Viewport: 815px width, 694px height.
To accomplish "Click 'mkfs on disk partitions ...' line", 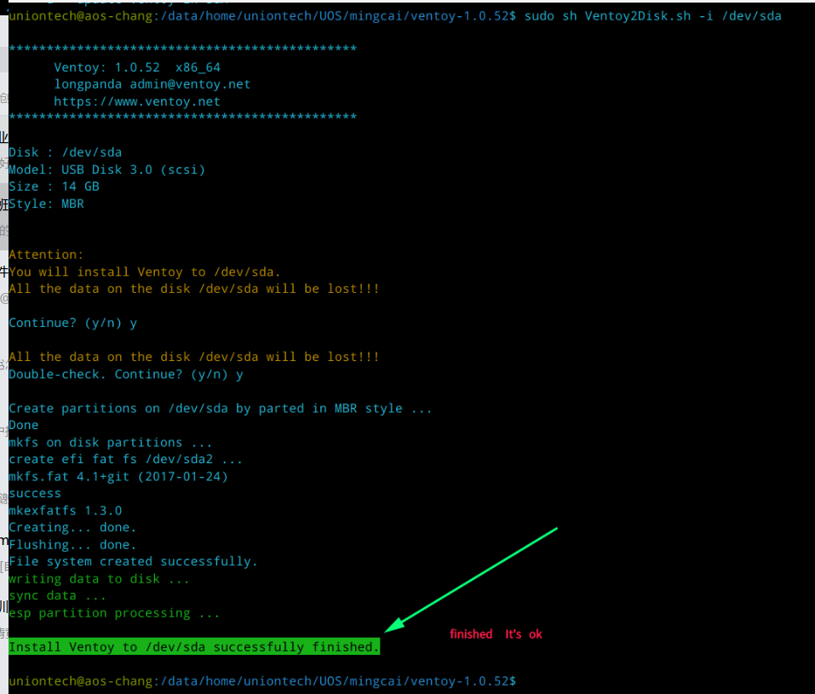I will (x=111, y=443).
